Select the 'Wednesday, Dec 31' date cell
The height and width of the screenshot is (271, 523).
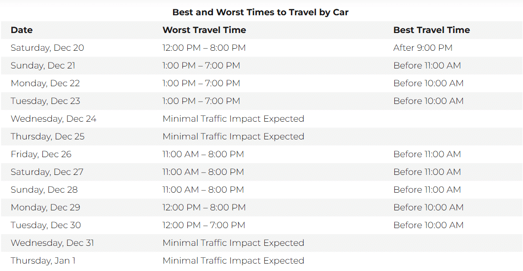(52, 243)
